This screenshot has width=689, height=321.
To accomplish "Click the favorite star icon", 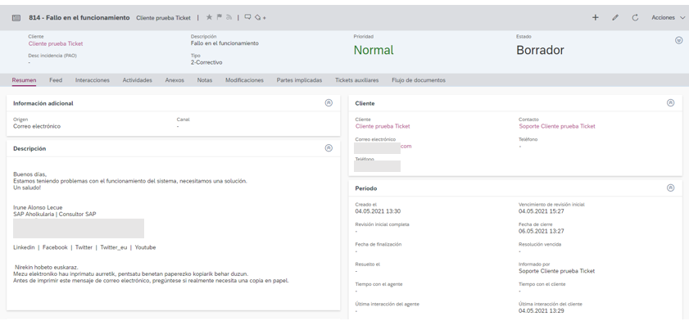I will (x=209, y=17).
